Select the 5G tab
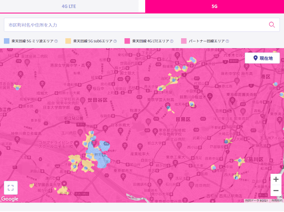 214,6
